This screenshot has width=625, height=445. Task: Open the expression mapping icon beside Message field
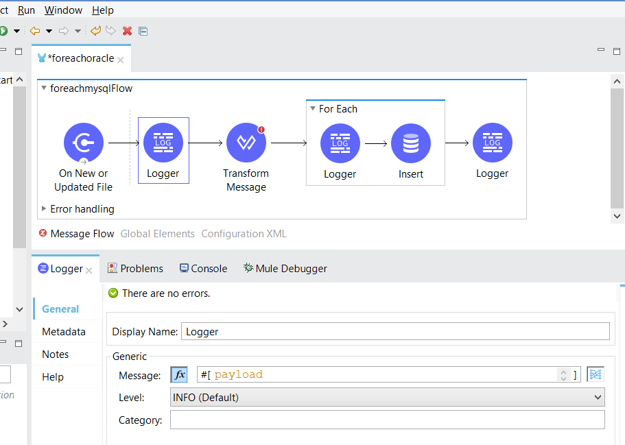click(595, 374)
